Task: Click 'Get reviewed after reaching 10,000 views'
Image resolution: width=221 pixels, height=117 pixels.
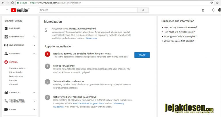Action: [75, 97]
